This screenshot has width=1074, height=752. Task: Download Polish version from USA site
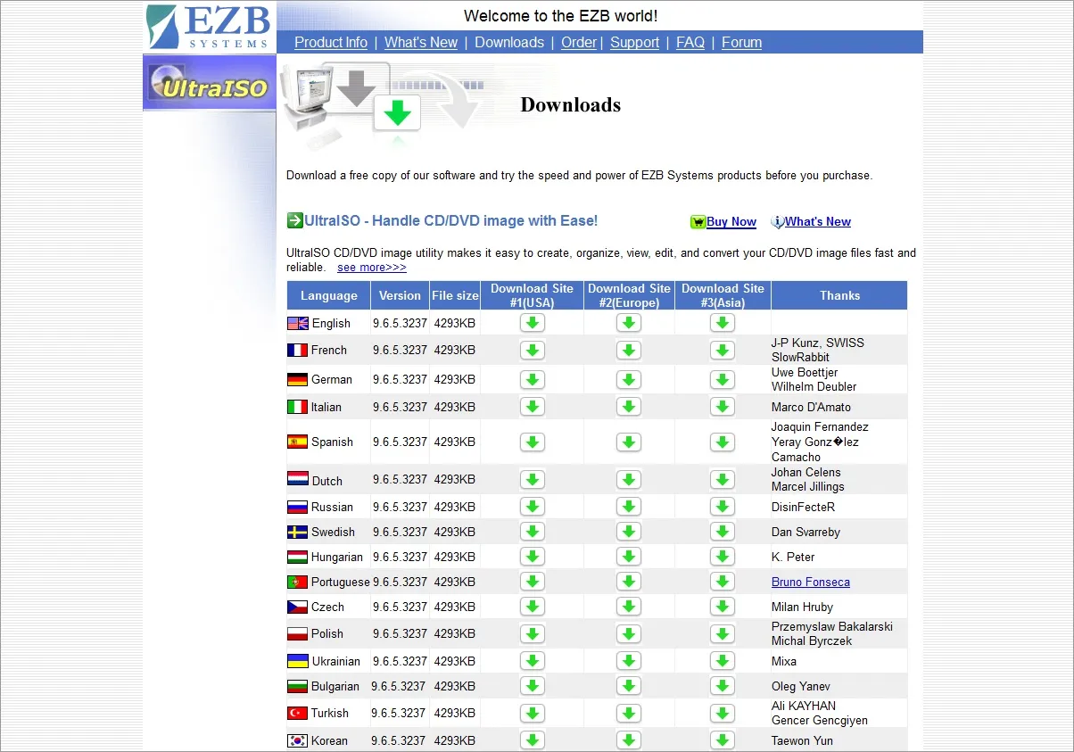pos(533,633)
